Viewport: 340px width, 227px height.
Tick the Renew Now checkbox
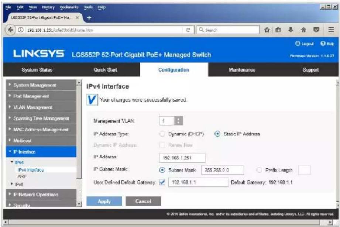[162, 145]
